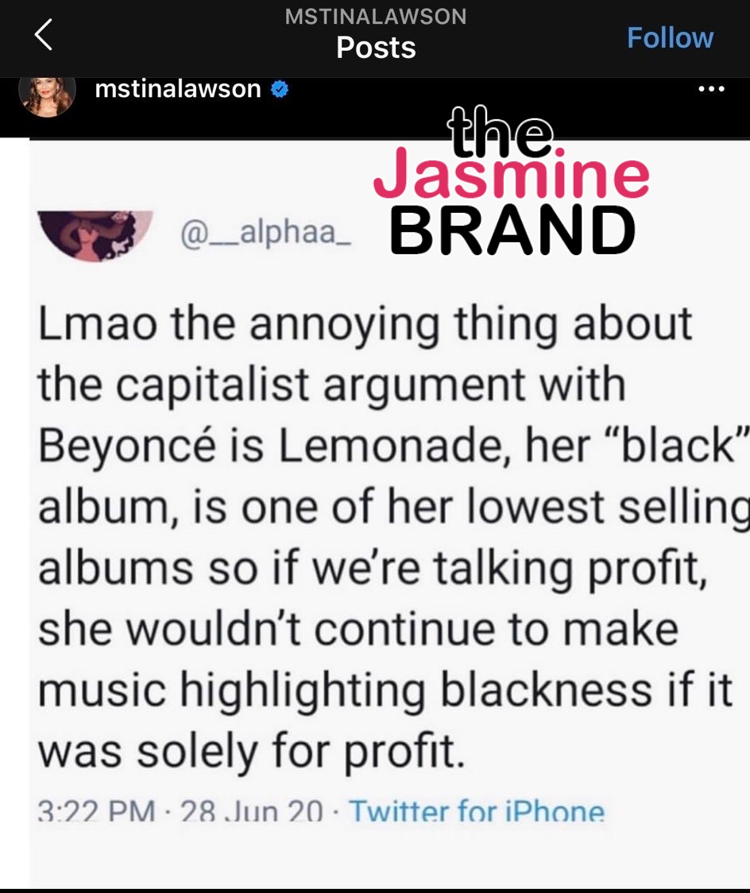Open the mstinalawson username link
The width and height of the screenshot is (750, 893).
point(178,89)
